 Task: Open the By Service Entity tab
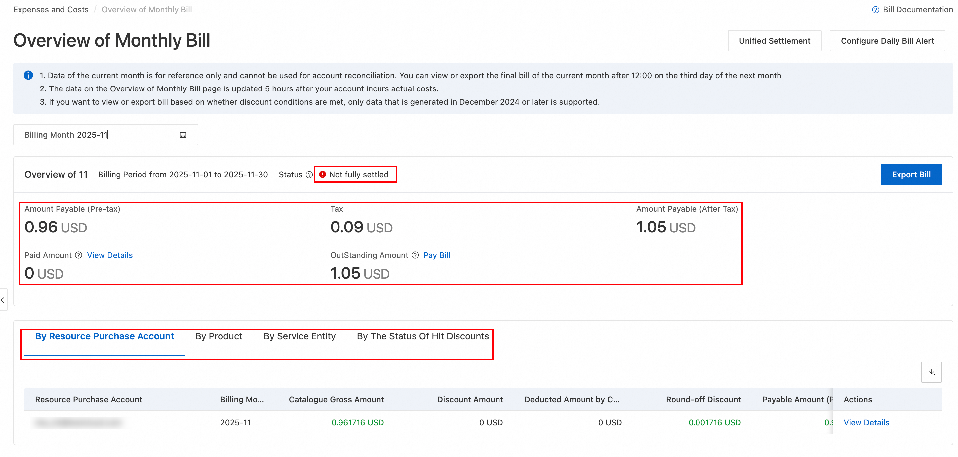[x=299, y=336]
